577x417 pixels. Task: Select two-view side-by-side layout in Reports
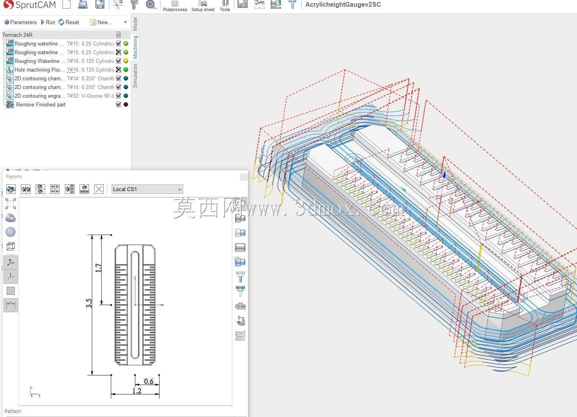click(x=26, y=189)
